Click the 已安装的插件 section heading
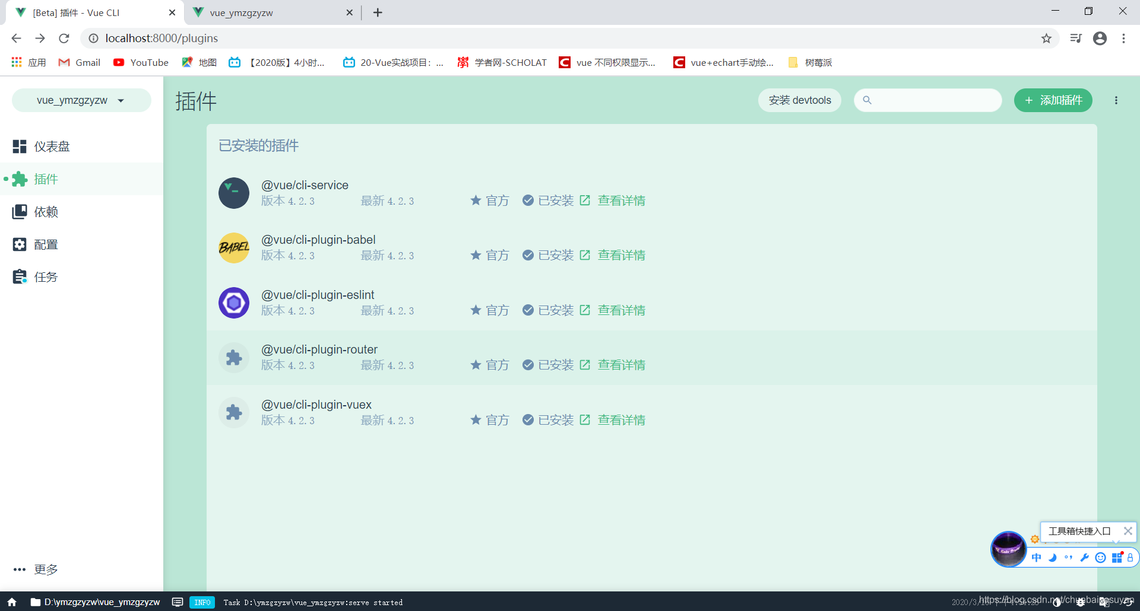This screenshot has width=1140, height=611. (x=259, y=145)
